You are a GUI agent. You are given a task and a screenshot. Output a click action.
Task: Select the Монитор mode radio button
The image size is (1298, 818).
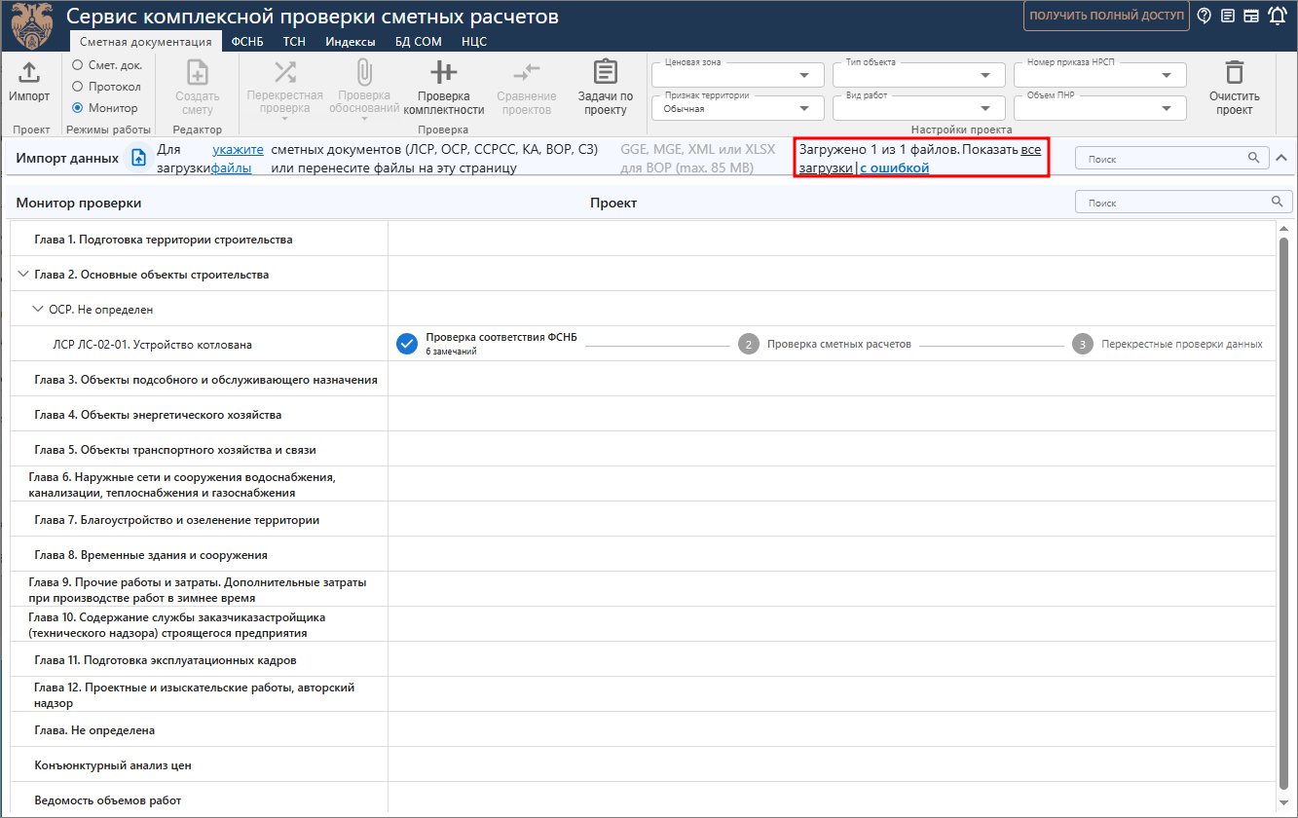(x=78, y=108)
